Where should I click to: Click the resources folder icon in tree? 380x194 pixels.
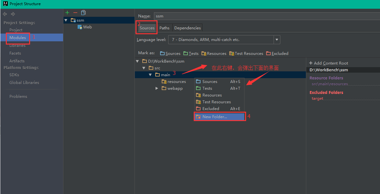164,82
